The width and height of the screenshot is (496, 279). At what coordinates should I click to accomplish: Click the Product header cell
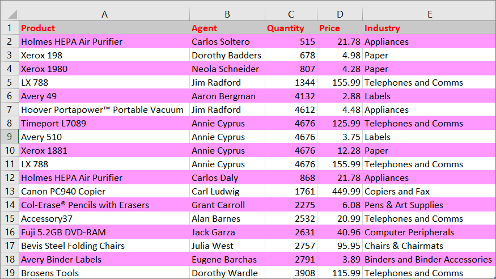(x=104, y=28)
